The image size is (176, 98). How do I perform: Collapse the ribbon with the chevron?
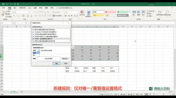(x=175, y=19)
